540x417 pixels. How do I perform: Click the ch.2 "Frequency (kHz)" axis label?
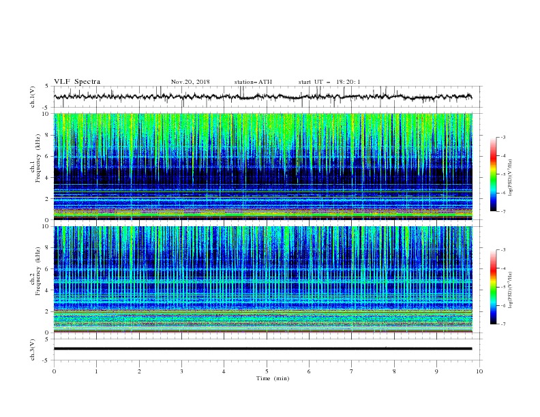(x=38, y=271)
